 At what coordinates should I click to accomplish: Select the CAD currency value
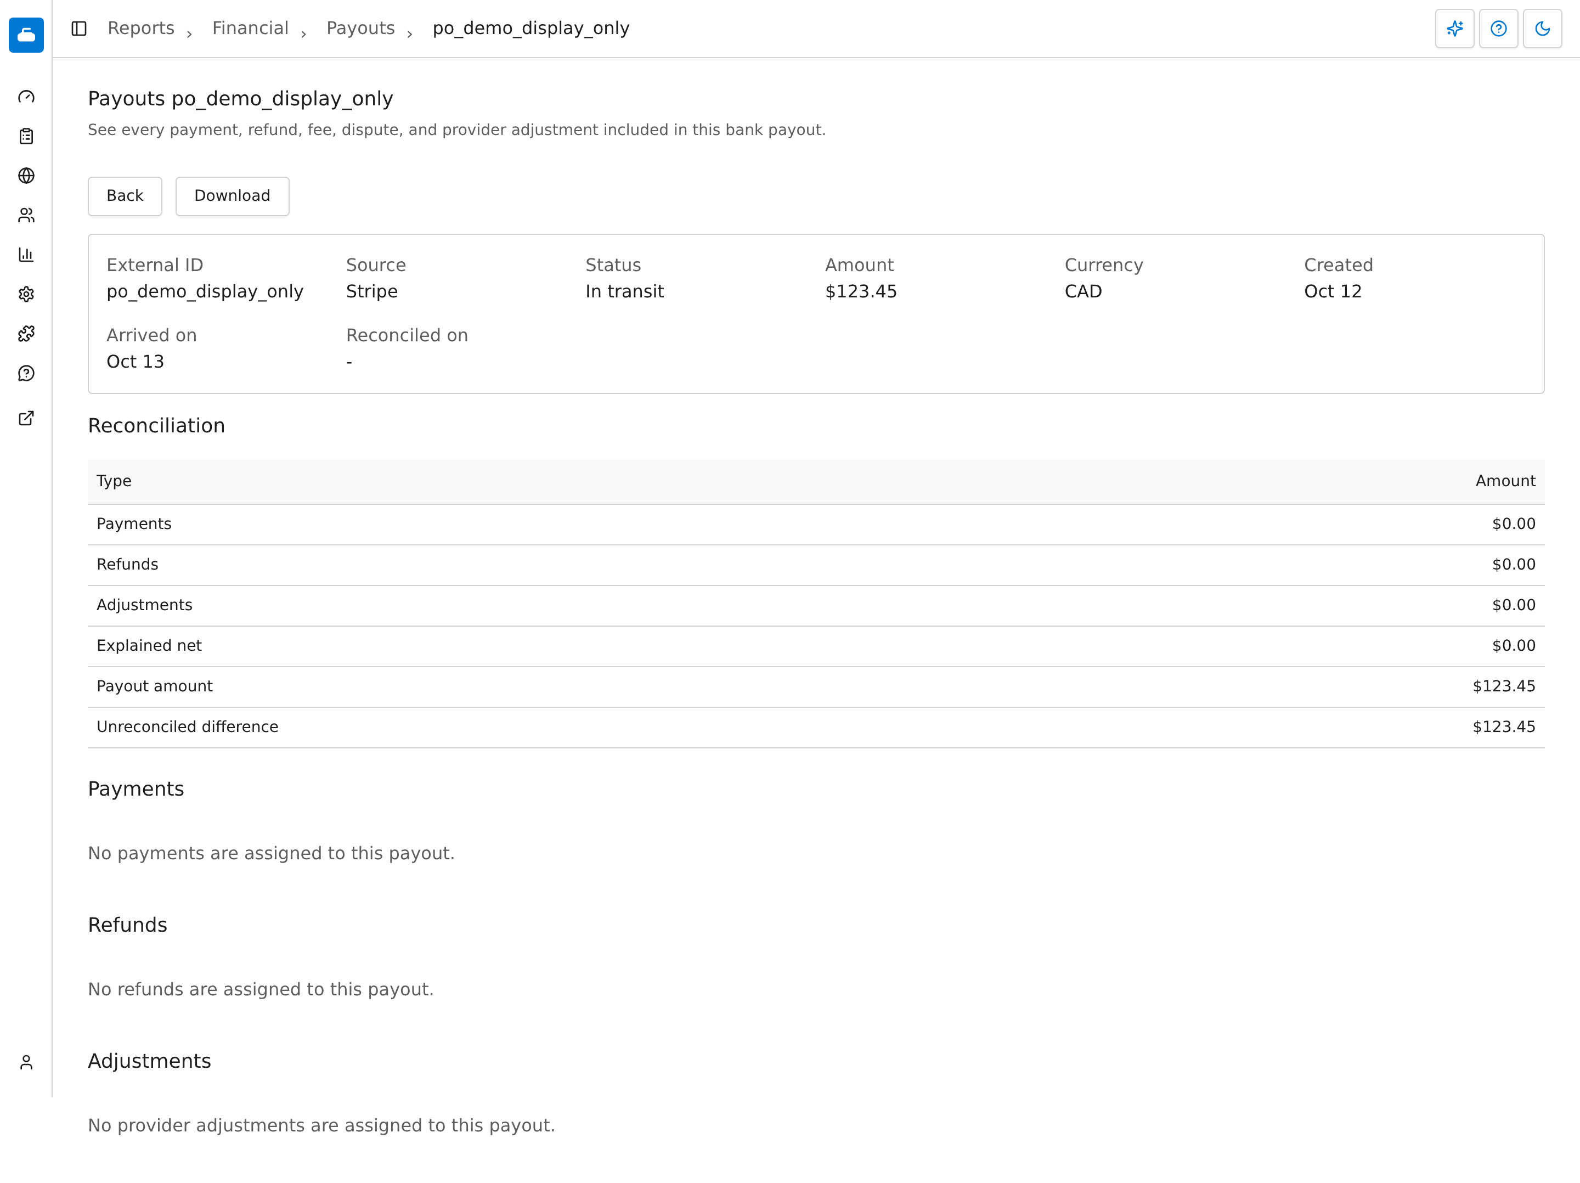tap(1083, 291)
